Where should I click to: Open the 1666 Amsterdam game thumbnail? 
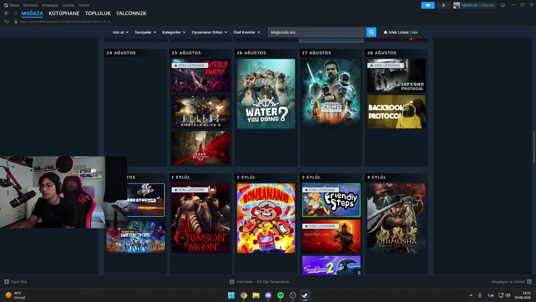[201, 148]
